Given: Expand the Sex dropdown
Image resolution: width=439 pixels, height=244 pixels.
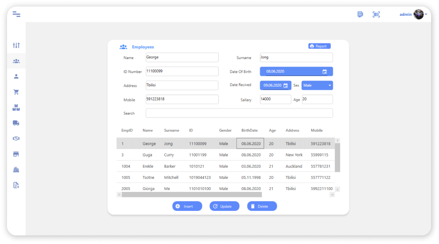Looking at the screenshot, I should (x=317, y=85).
